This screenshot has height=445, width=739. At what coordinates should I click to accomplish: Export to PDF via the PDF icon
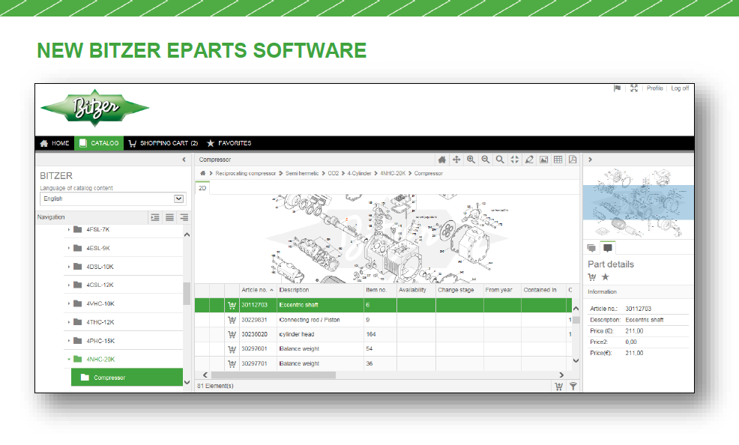(x=573, y=160)
